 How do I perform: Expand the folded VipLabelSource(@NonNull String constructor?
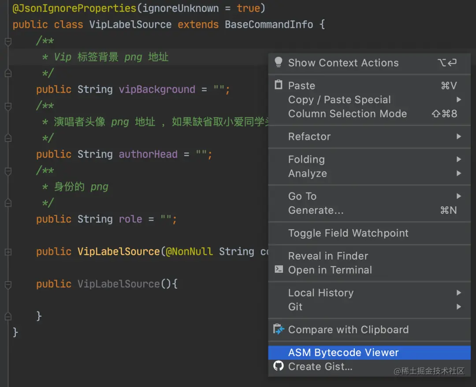[x=8, y=252]
